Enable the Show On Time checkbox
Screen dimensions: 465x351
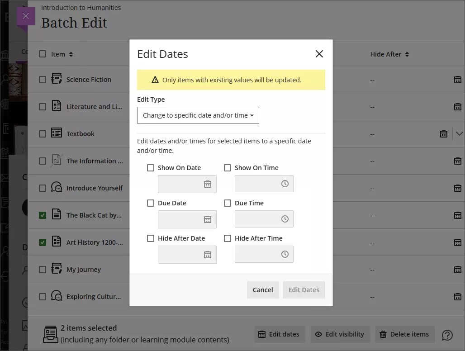[x=228, y=167]
